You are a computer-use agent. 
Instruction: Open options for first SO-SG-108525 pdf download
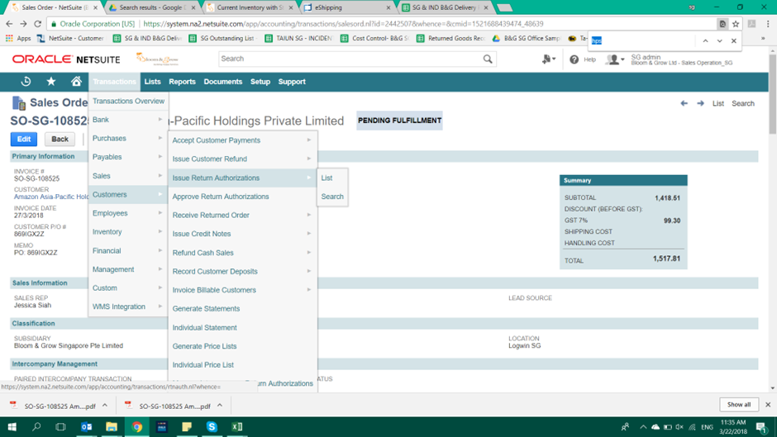[105, 406]
